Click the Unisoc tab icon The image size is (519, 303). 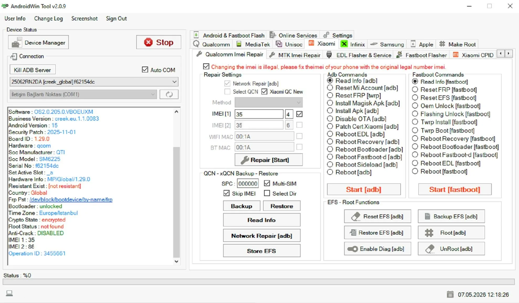[x=279, y=44]
